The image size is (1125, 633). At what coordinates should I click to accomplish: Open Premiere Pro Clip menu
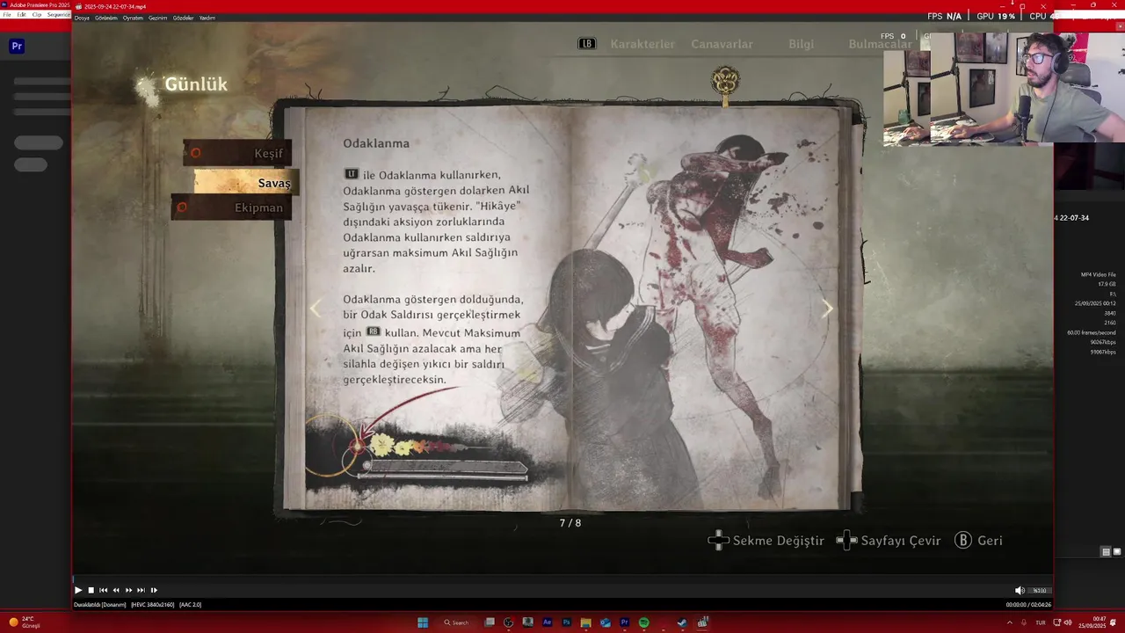[37, 15]
